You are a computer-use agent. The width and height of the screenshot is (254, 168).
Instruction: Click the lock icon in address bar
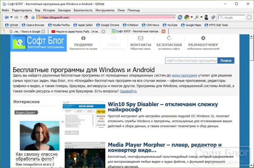39,18
